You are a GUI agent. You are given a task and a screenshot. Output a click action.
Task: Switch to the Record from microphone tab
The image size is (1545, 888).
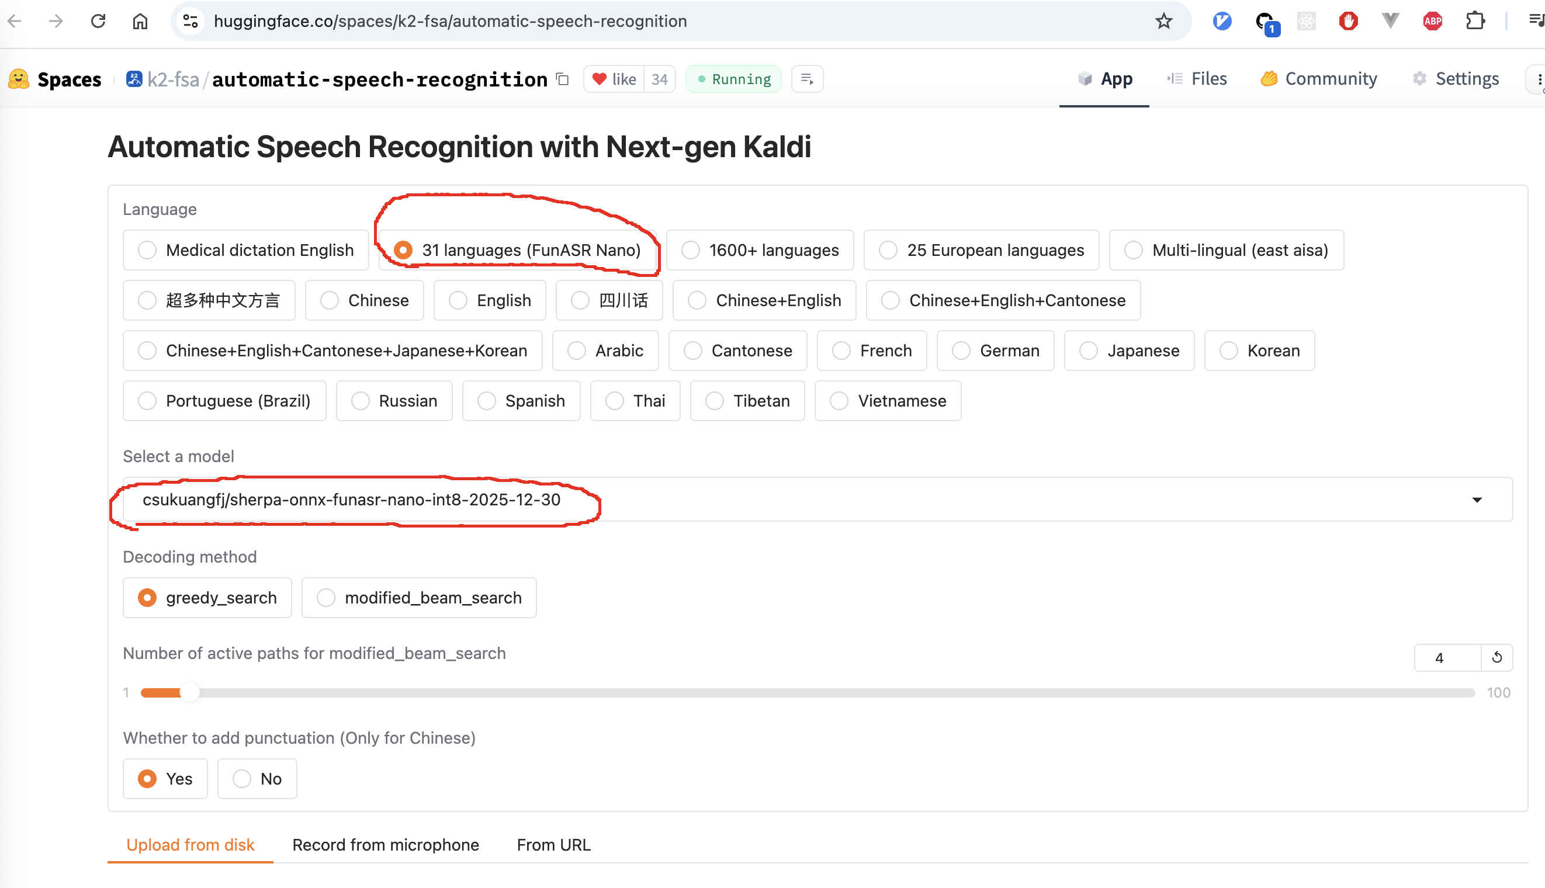tap(386, 845)
